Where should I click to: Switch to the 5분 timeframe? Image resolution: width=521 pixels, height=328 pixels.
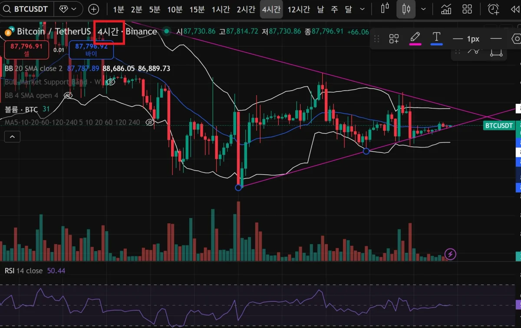[x=154, y=9]
